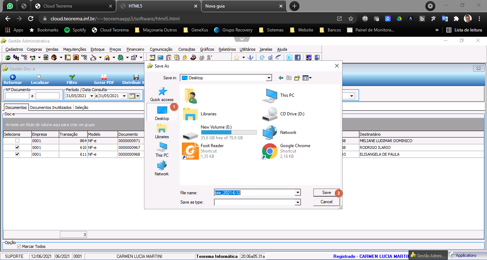Click the Create New Folder icon
This screenshot has width=487, height=260.
[297, 78]
